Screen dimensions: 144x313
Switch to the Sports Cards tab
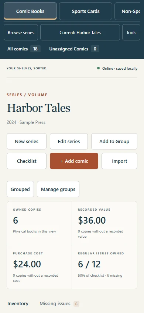(x=86, y=11)
